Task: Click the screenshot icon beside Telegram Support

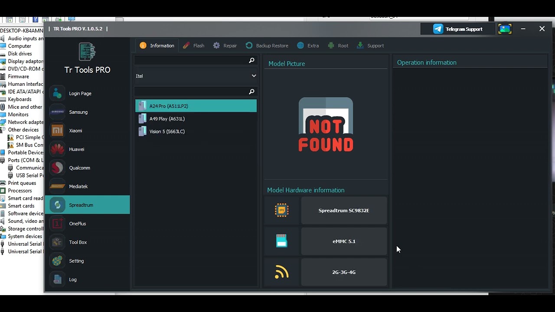Action: [x=505, y=29]
